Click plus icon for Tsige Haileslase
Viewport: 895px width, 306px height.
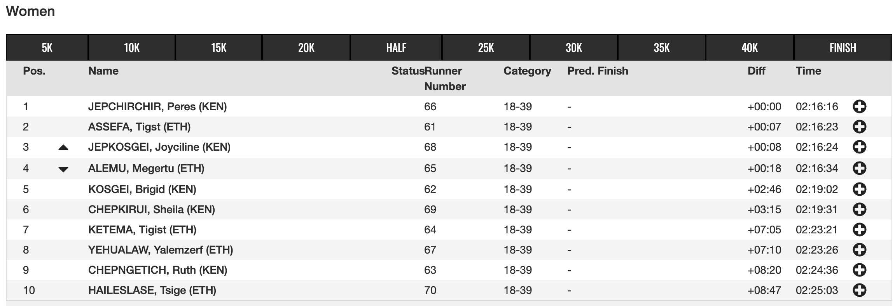859,290
